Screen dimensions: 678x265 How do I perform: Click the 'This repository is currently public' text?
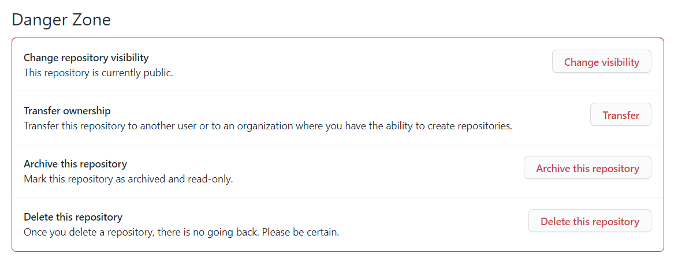pos(98,73)
